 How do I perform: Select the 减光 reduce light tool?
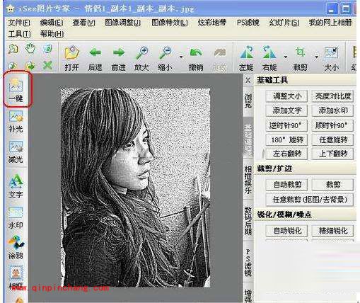tap(16, 152)
